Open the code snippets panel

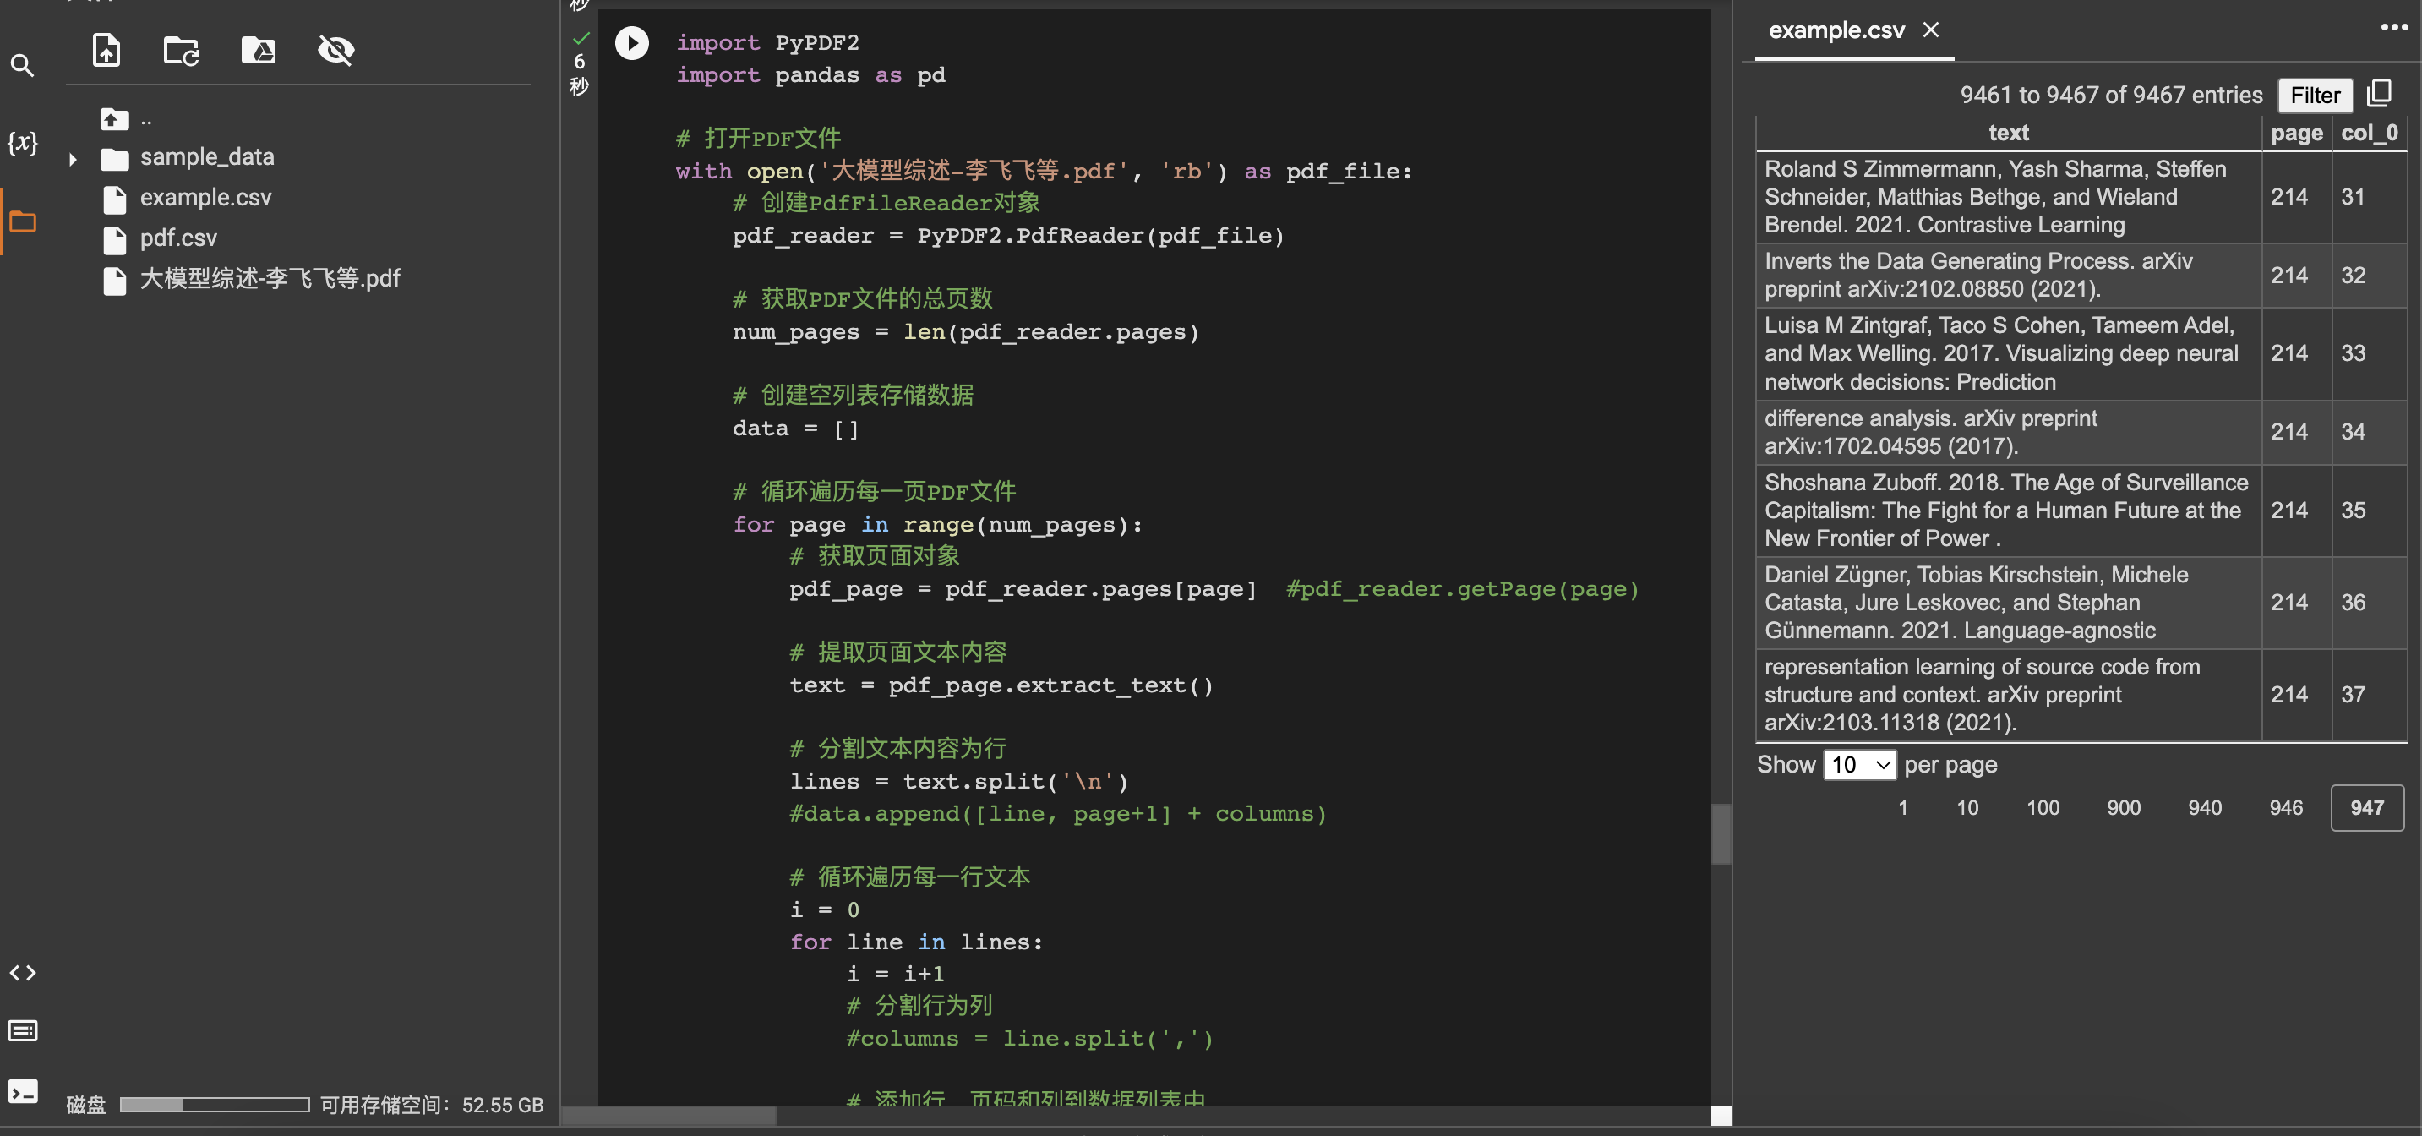point(23,972)
